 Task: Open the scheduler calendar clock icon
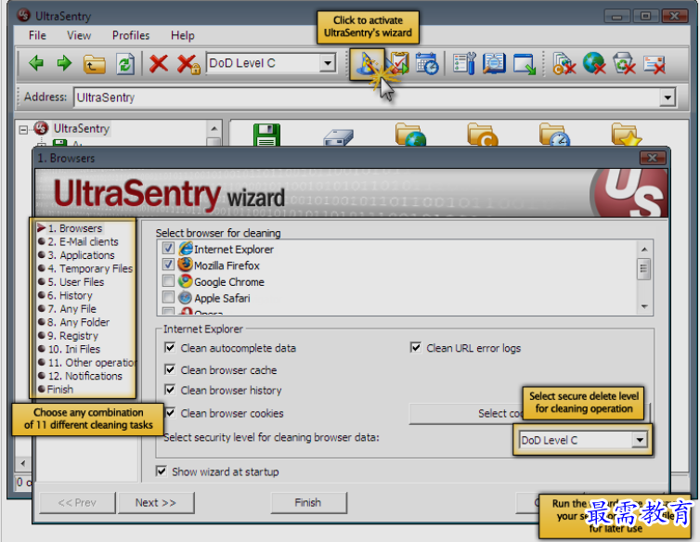pos(427,63)
